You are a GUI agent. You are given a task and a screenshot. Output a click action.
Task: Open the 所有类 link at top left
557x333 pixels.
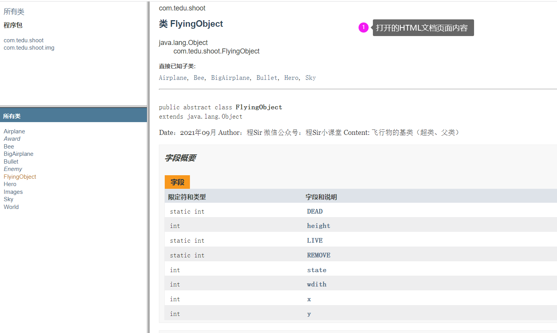(x=14, y=12)
